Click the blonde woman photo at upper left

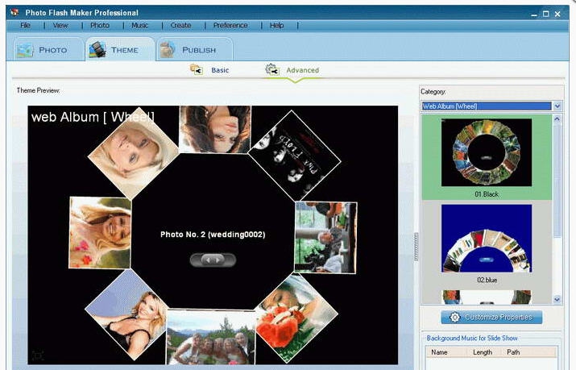pyautogui.click(x=134, y=153)
